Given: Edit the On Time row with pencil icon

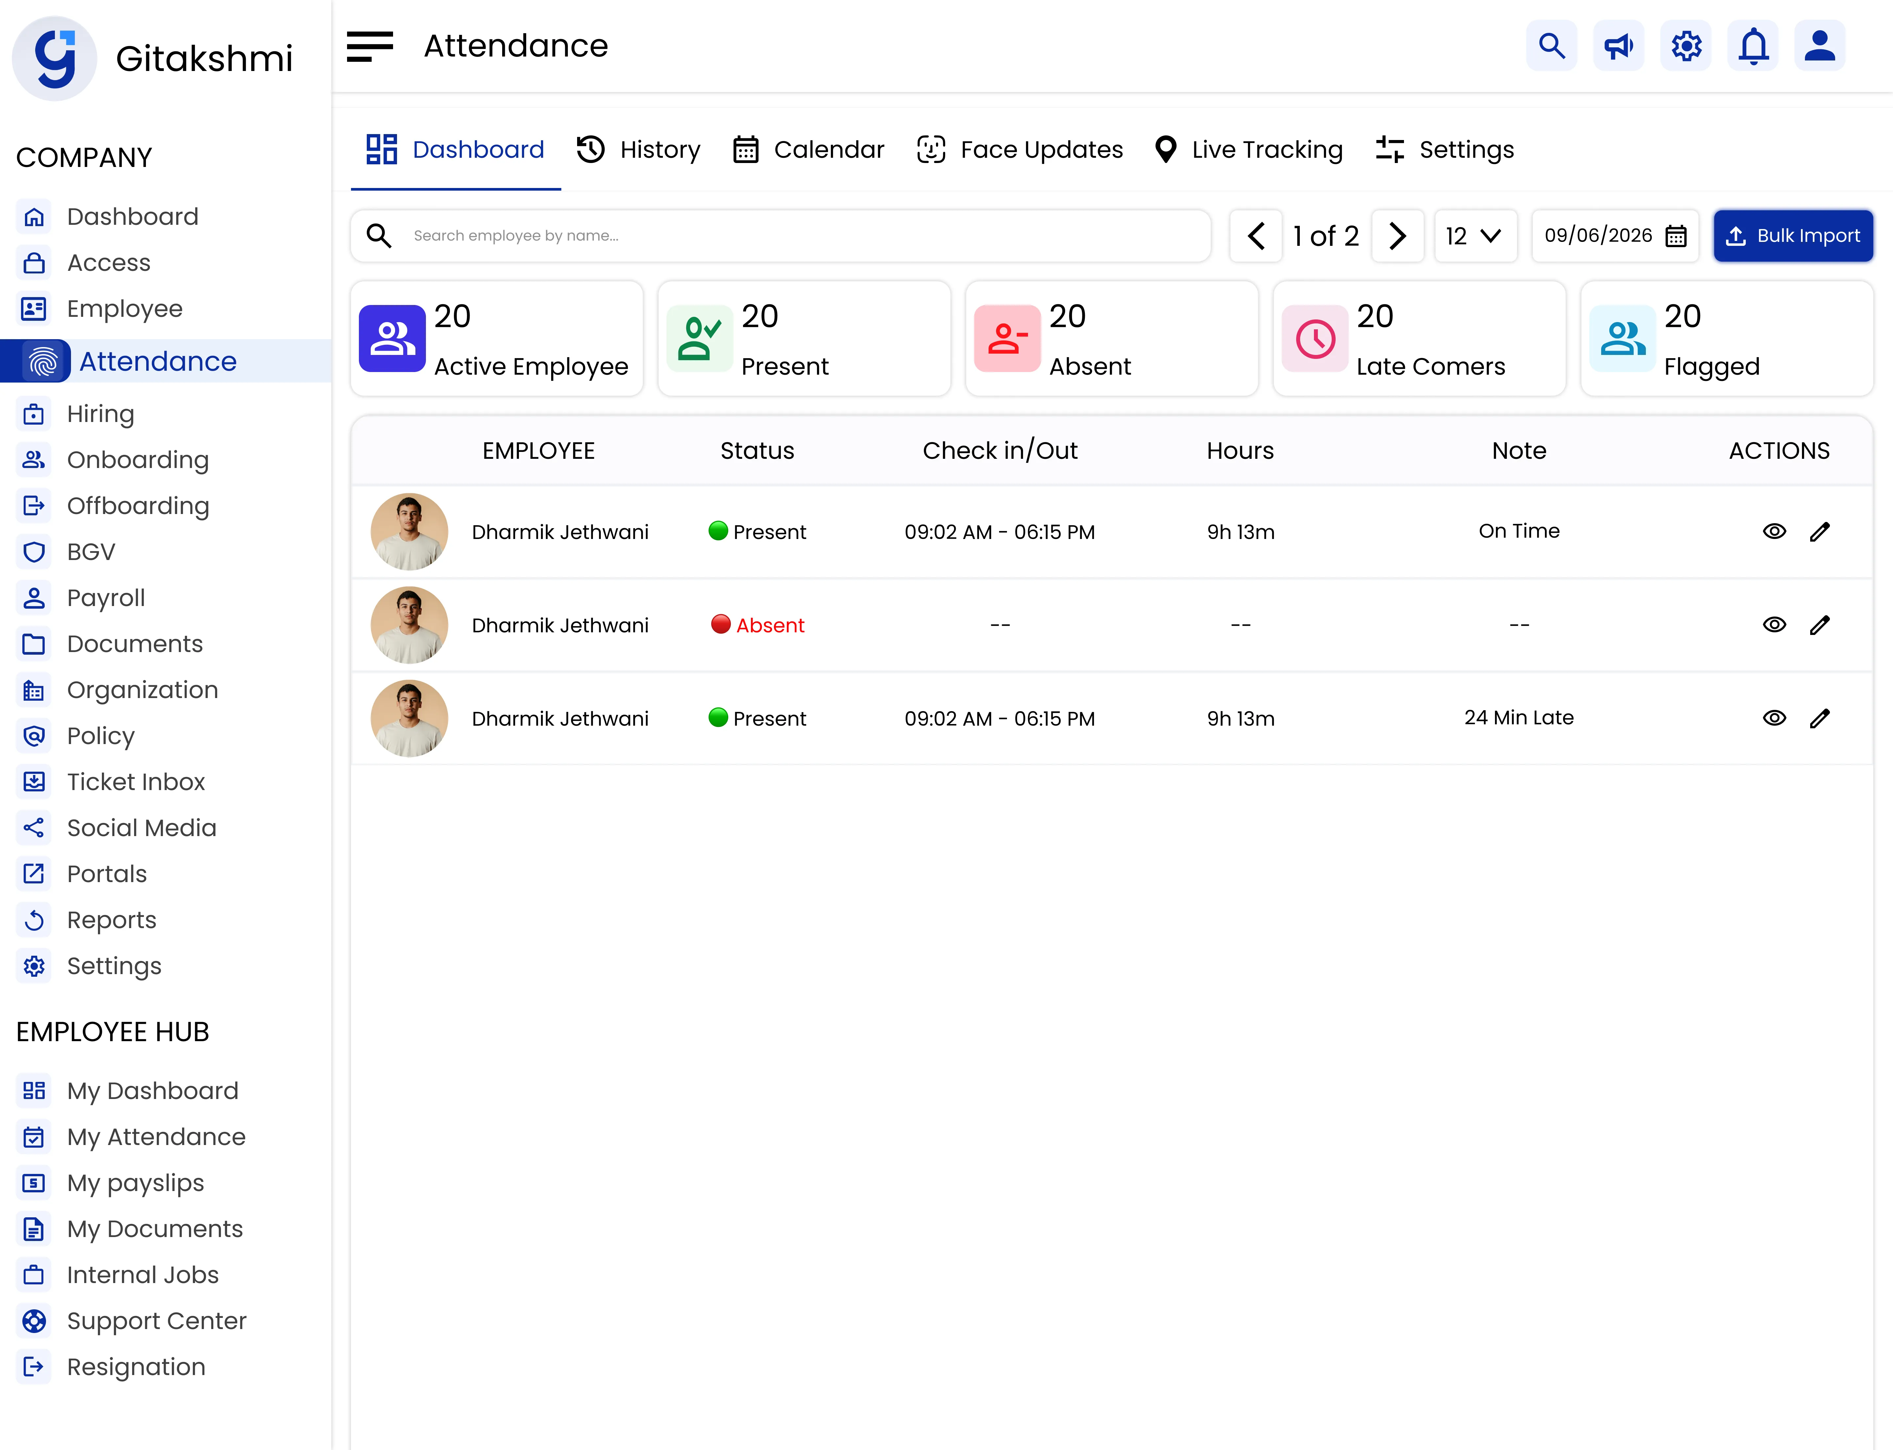Looking at the screenshot, I should click(1820, 532).
